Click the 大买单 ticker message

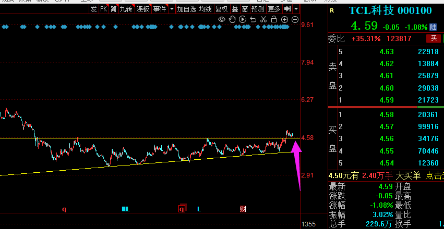pyautogui.click(x=408, y=176)
